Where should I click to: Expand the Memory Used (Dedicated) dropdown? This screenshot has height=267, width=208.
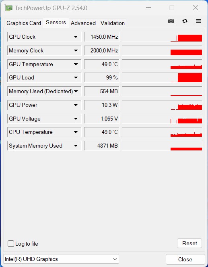point(76,91)
